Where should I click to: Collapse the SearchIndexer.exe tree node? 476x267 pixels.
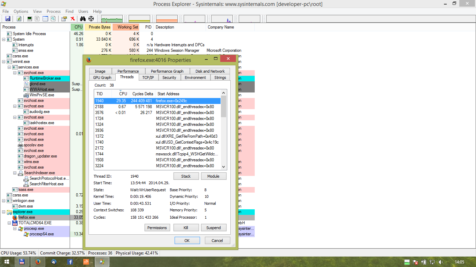point(15,173)
